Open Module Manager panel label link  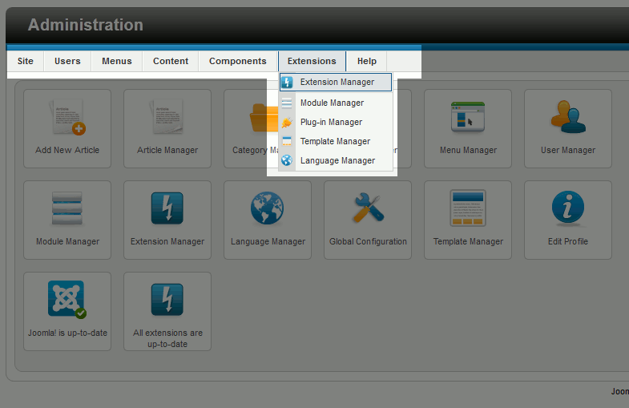[67, 241]
